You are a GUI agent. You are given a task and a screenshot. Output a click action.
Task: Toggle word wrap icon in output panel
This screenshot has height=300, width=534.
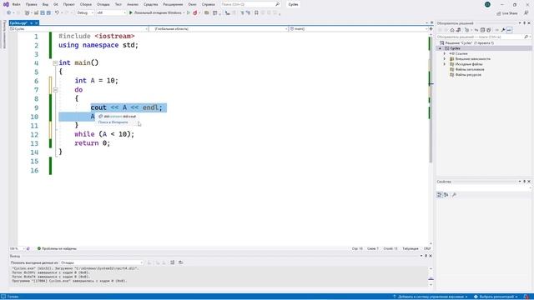click(x=181, y=262)
